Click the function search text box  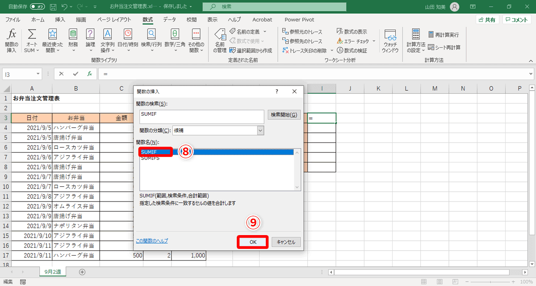[202, 117]
